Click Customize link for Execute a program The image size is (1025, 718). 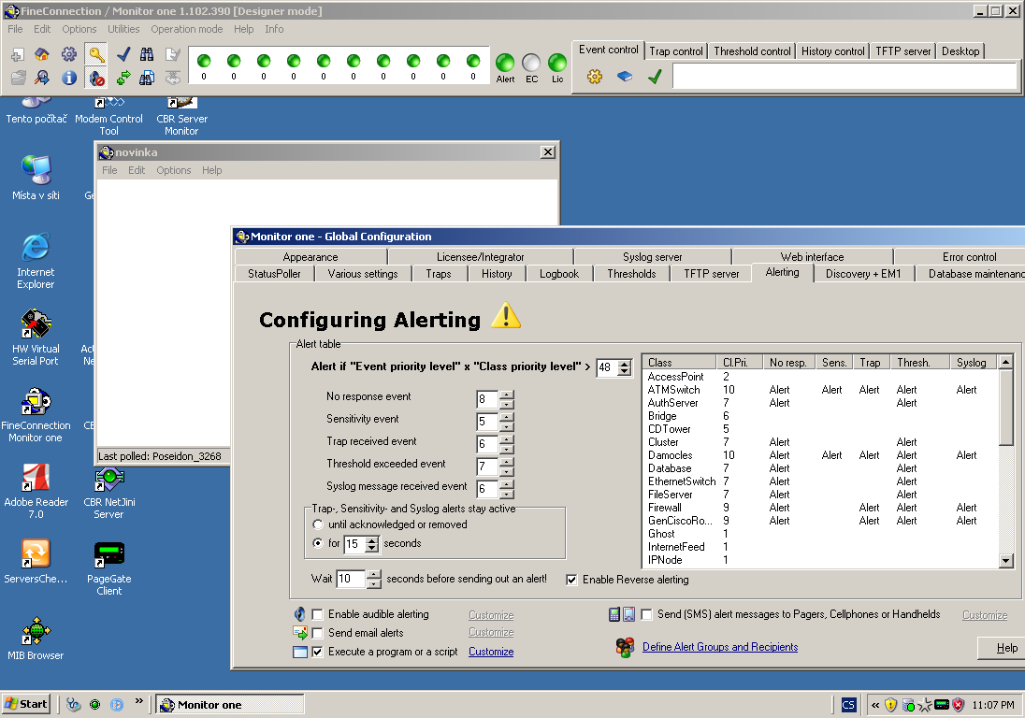pyautogui.click(x=491, y=652)
